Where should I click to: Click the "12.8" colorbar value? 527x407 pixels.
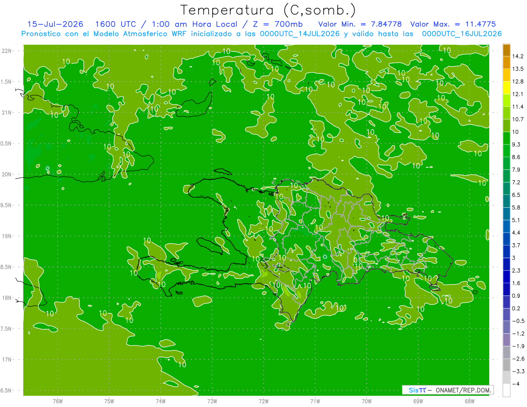[518, 81]
